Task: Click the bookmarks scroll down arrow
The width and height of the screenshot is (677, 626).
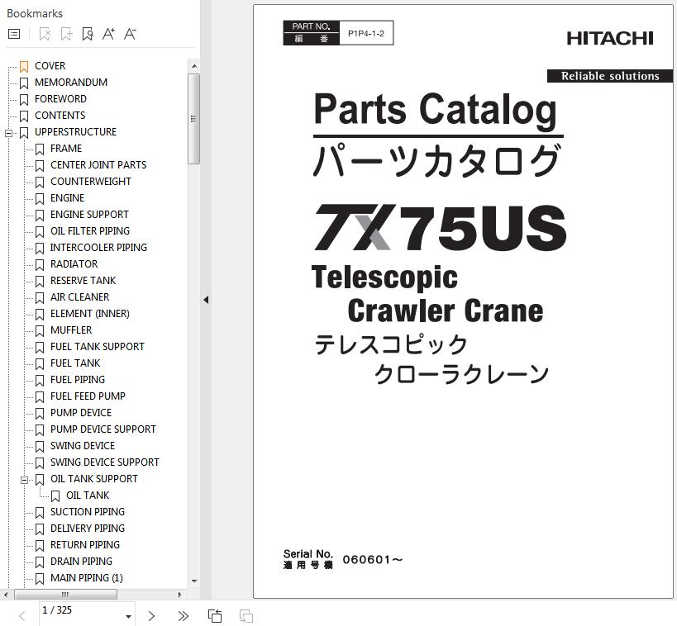Action: [x=194, y=581]
